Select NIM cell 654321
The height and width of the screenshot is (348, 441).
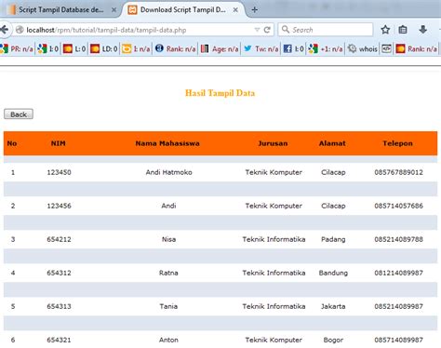pyautogui.click(x=59, y=340)
